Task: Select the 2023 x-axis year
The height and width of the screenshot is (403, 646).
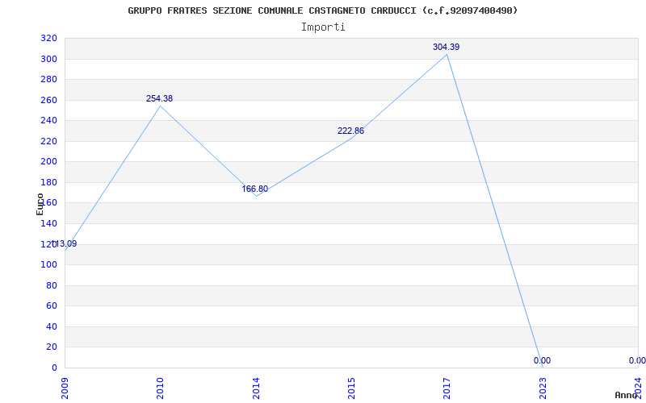Action: [543, 388]
